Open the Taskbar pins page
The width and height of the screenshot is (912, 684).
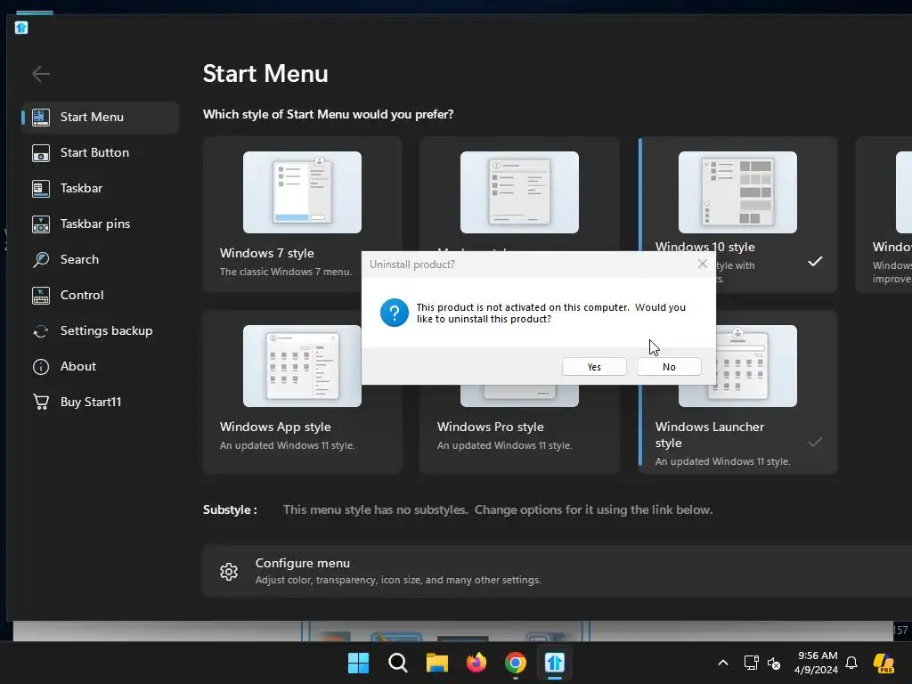[100, 224]
